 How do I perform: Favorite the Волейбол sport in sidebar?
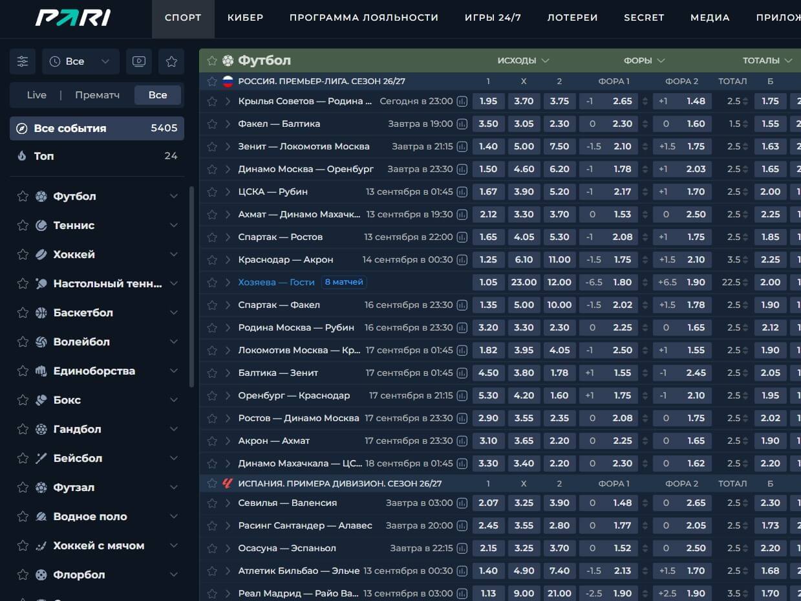click(x=23, y=342)
